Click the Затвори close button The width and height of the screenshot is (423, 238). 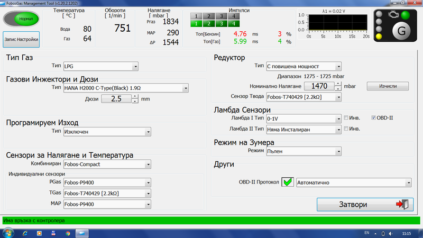365,205
